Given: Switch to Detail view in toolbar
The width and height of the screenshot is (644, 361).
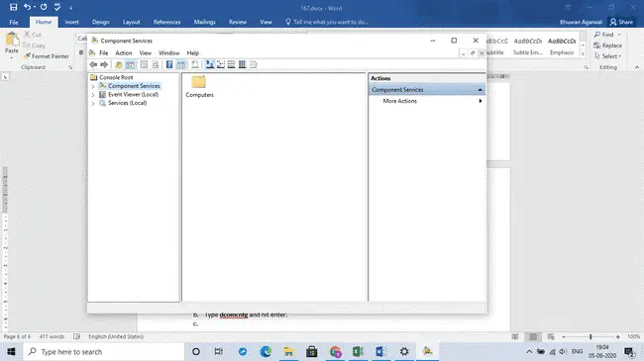Looking at the screenshot, I should (x=243, y=64).
